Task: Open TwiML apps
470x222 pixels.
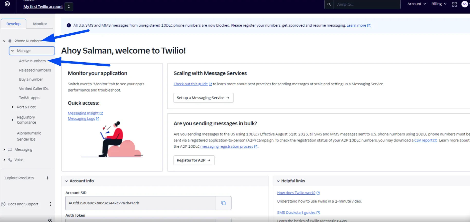Action: pyautogui.click(x=29, y=98)
